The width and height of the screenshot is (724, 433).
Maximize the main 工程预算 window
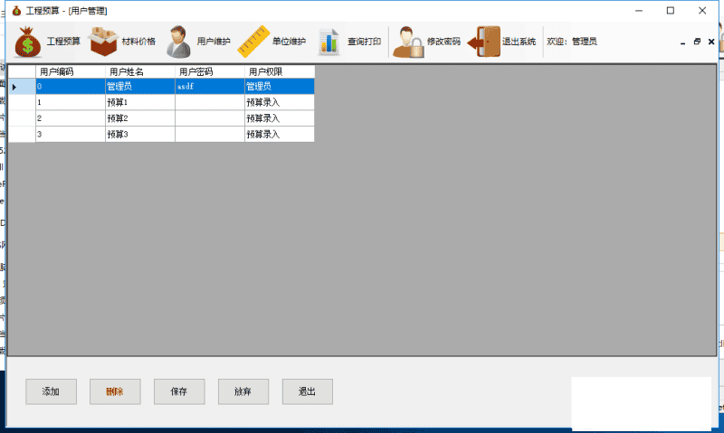(671, 11)
